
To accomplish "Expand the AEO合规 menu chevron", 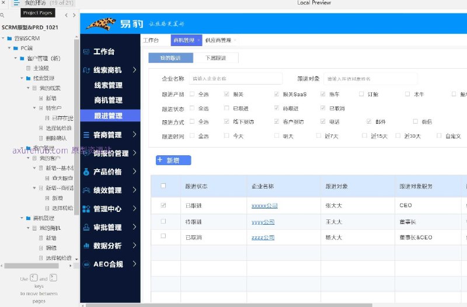I will (135, 264).
